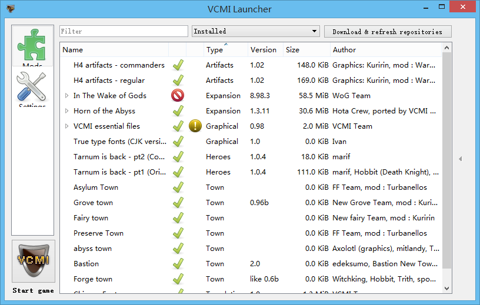Viewport: 480px width, 305px height.
Task: Click green check of Preserve Town
Action: [178, 233]
